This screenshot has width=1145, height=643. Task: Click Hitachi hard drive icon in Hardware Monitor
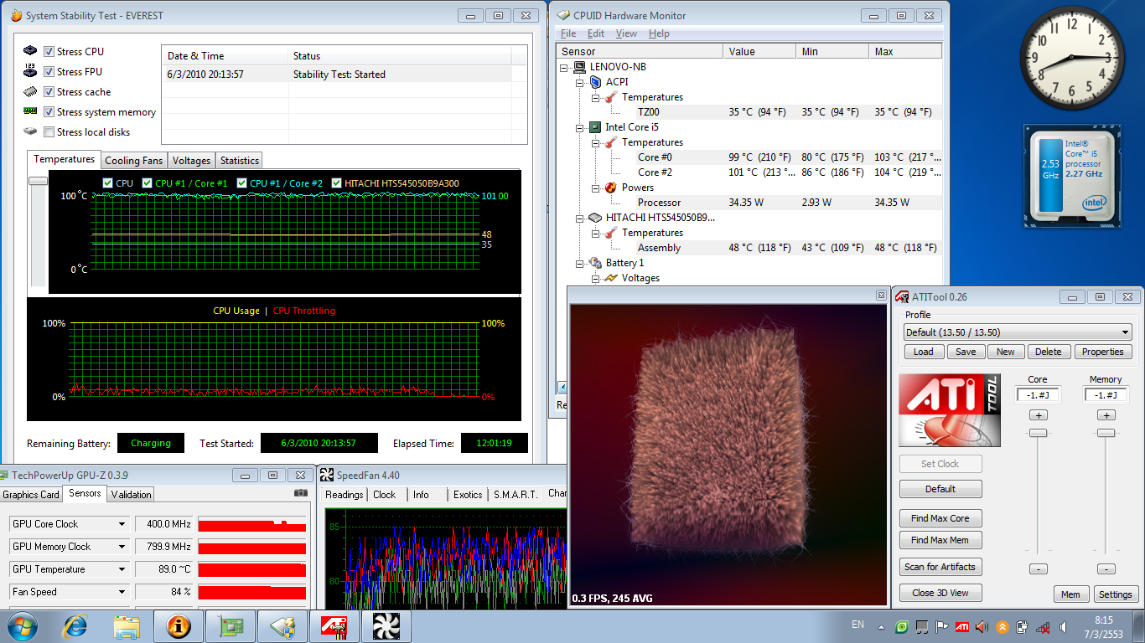[594, 218]
